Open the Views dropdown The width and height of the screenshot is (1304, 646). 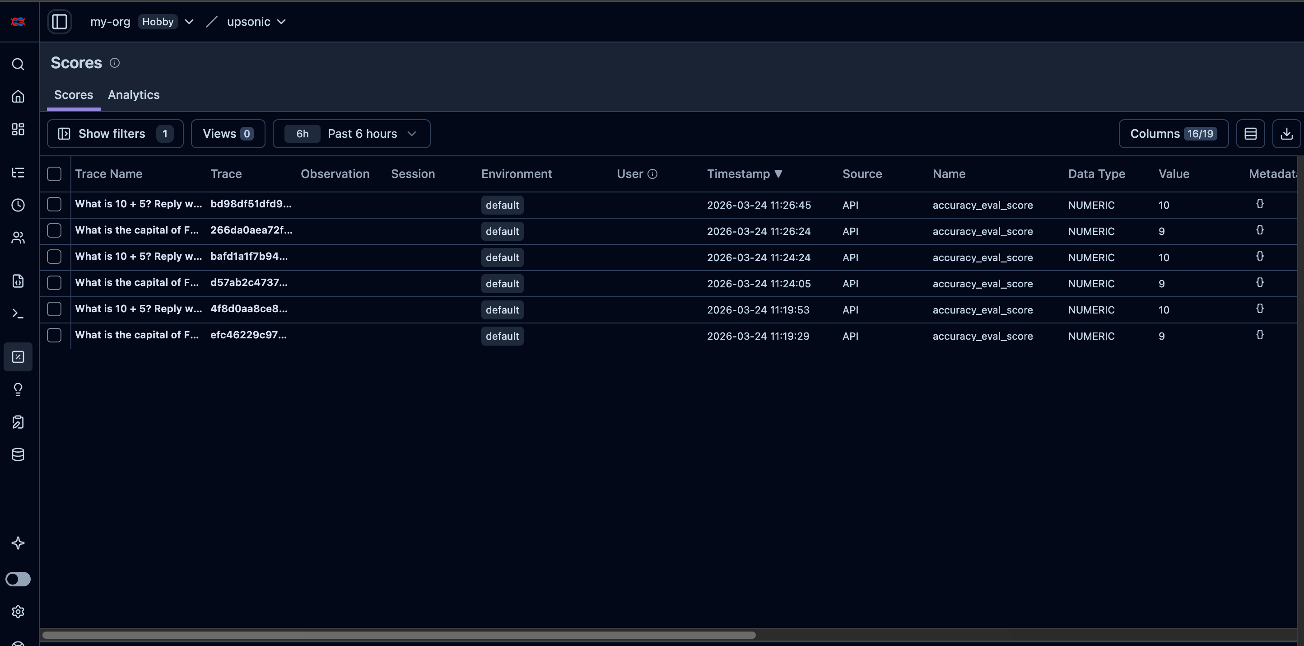(228, 134)
